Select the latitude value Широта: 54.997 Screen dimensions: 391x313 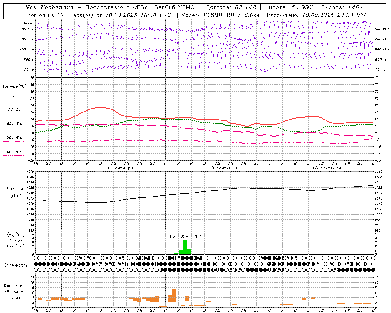click(x=288, y=7)
